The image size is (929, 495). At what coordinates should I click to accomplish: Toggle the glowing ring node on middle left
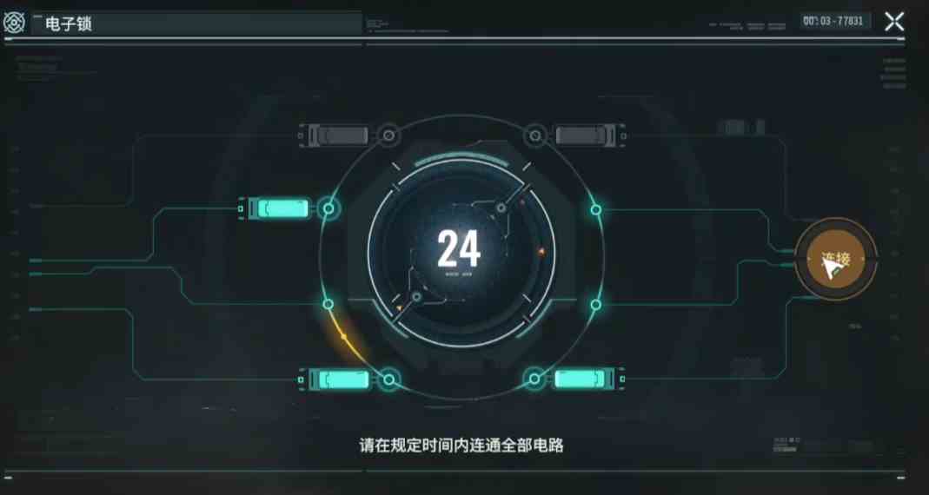328,208
